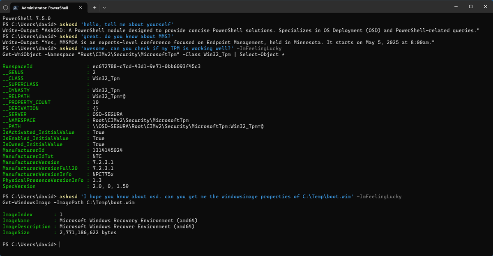Screen dimensions: 493x256
Task: Close the terminal window
Action: [485, 7]
